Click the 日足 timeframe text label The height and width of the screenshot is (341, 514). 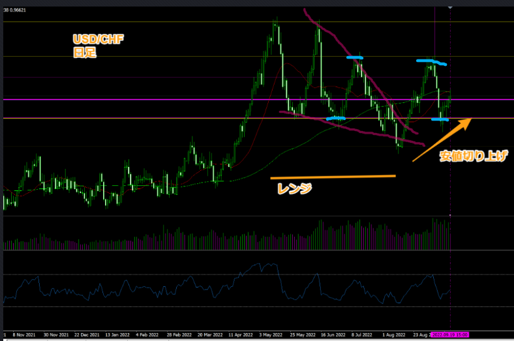85,53
